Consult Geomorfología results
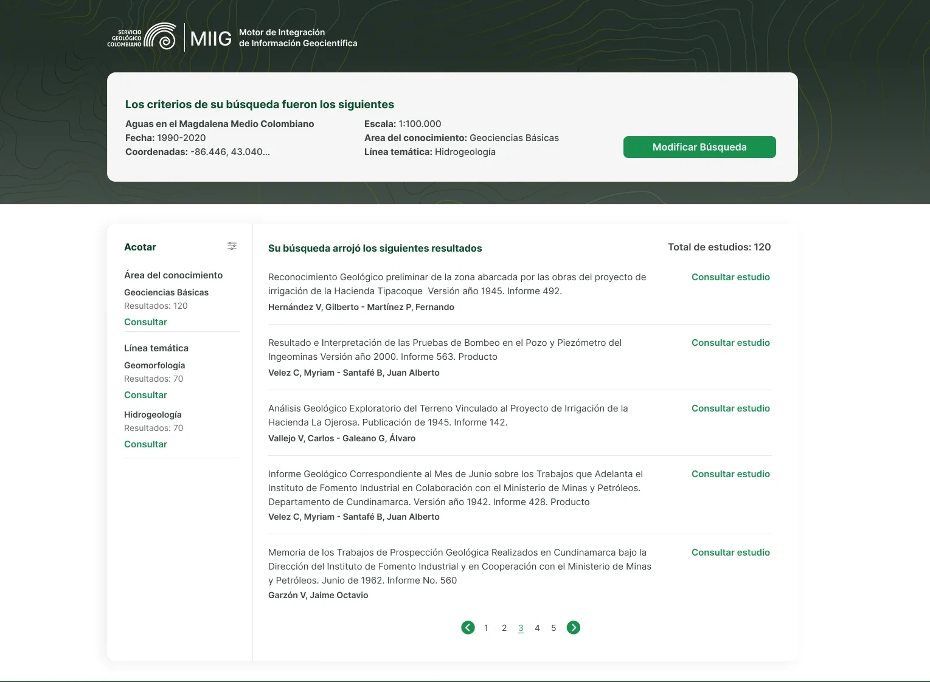930x682 pixels. point(145,395)
